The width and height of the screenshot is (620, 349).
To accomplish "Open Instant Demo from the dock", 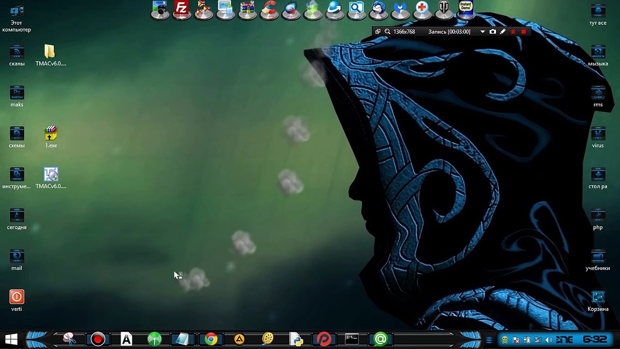I will (x=465, y=9).
